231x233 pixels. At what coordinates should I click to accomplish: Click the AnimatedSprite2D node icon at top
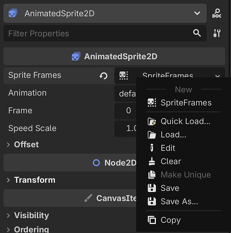click(13, 13)
